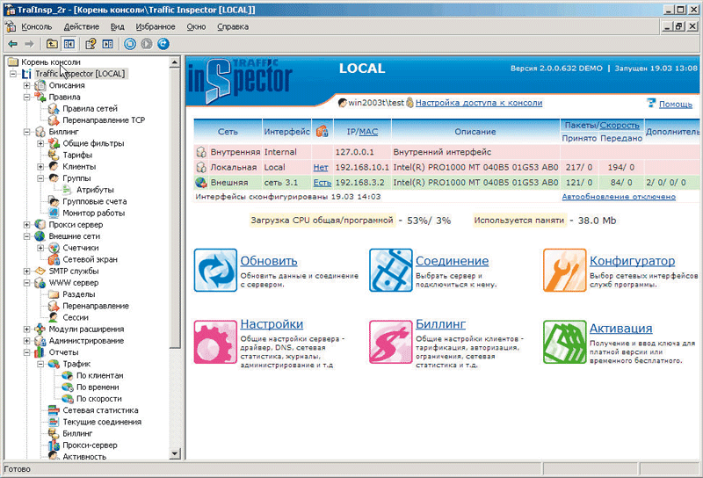
Task: Toggle the console tree pane toolbar icon
Action: 69,44
